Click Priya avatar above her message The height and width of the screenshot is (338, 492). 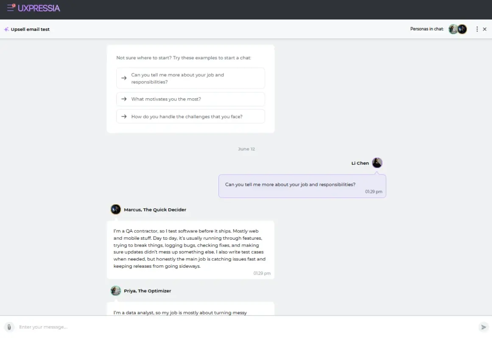point(116,291)
